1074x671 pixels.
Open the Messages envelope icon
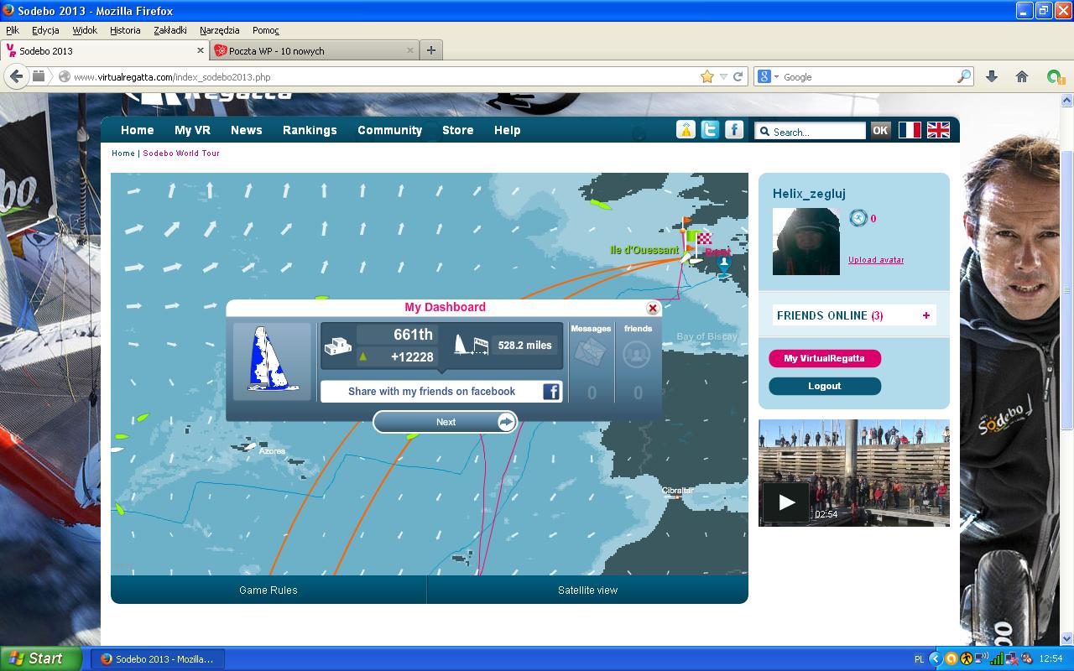tap(591, 354)
